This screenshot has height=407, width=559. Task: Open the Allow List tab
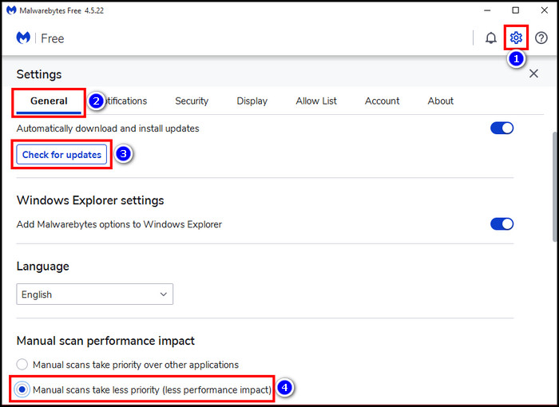(x=316, y=101)
